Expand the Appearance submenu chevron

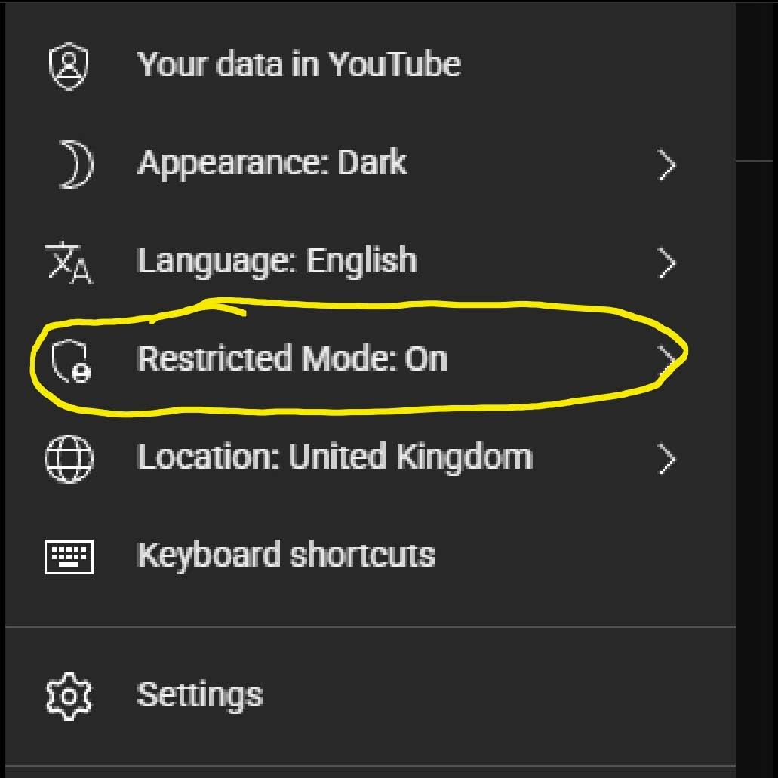click(x=666, y=165)
